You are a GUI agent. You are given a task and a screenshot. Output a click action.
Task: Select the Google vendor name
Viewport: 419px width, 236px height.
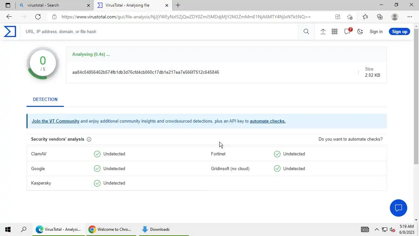[38, 168]
